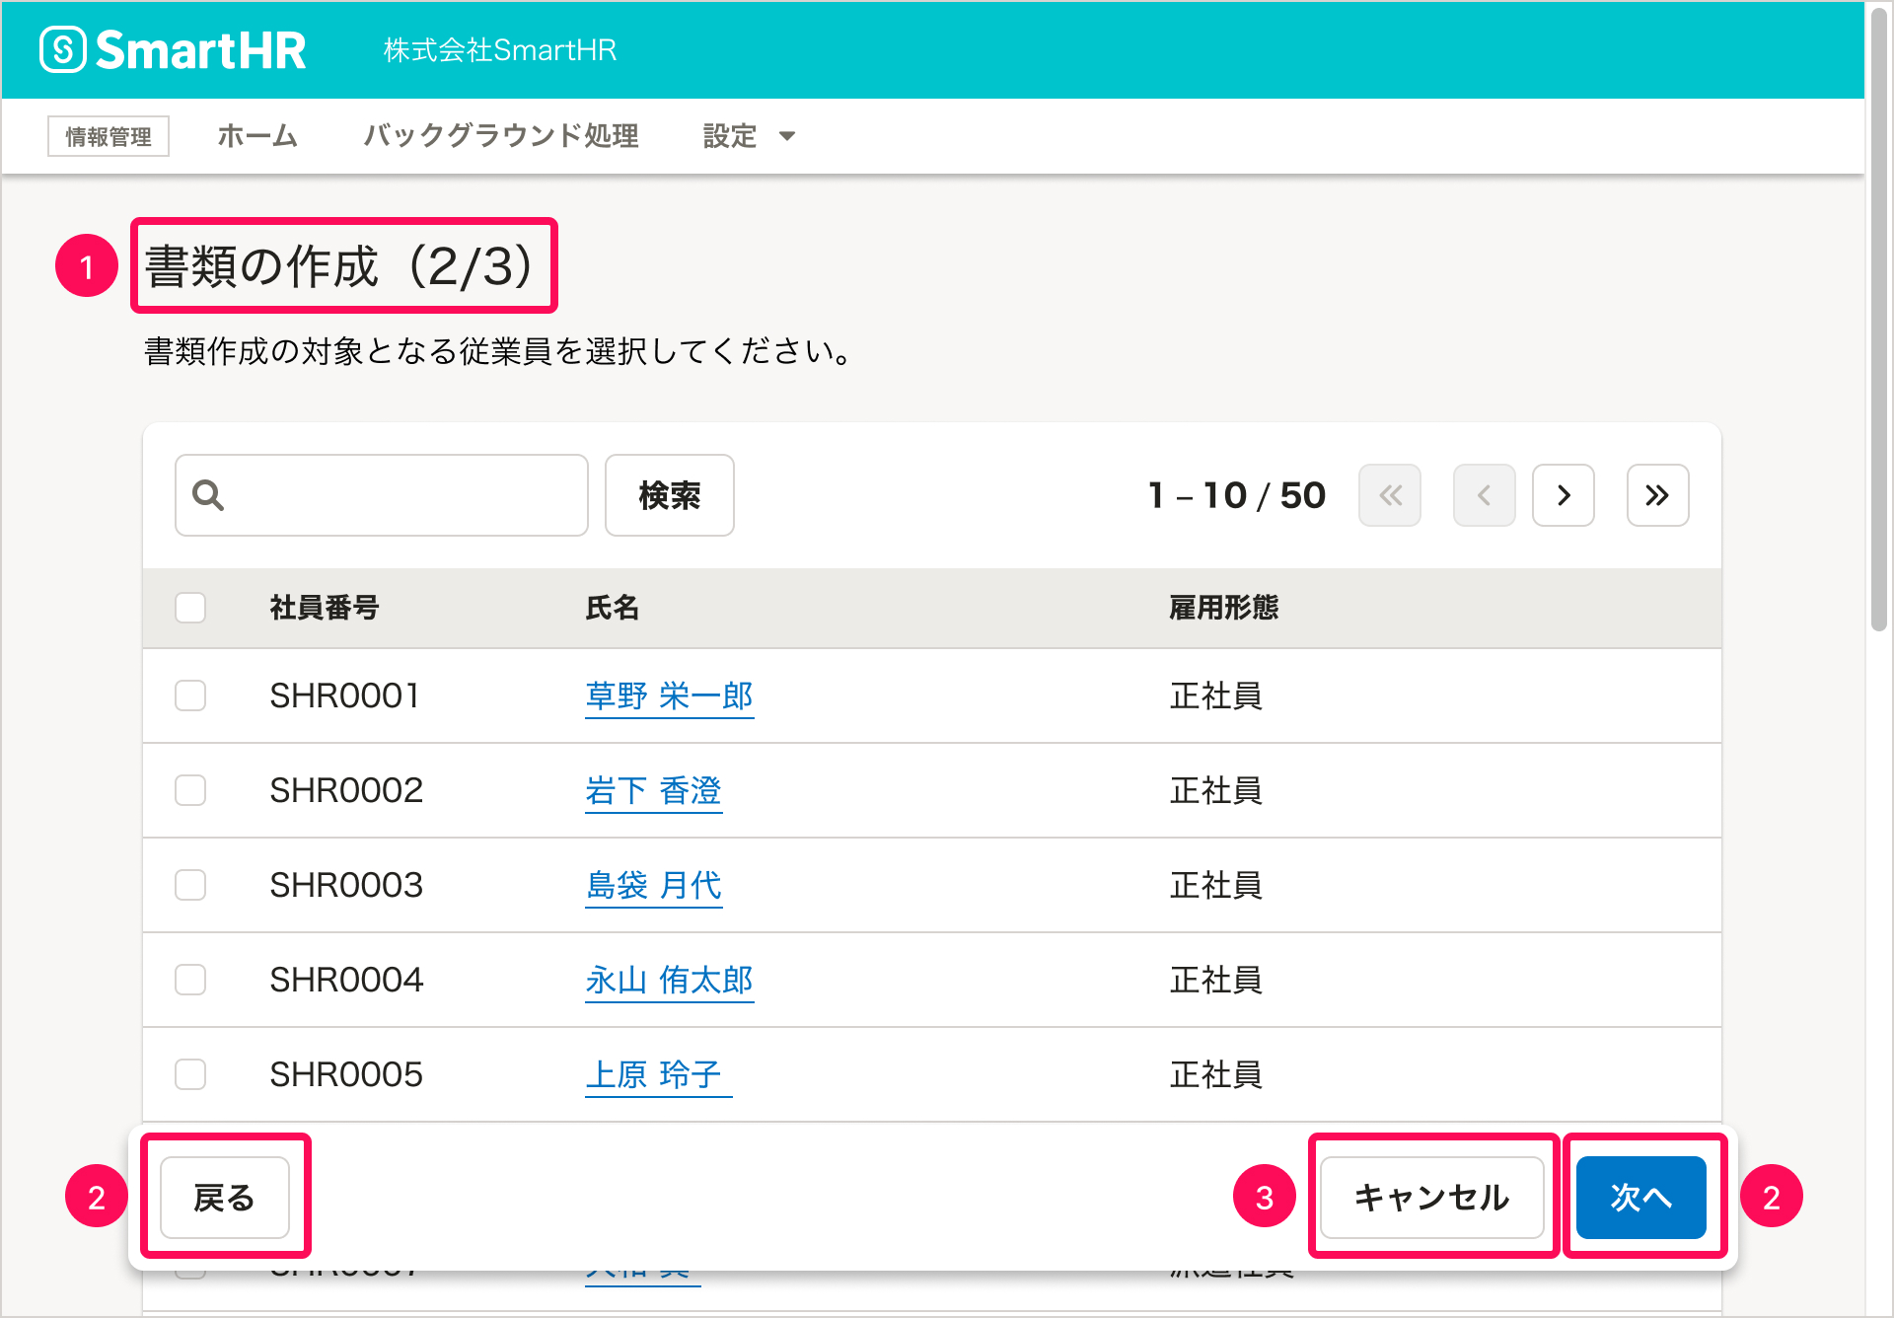Screen dimensions: 1894x1318
Task: Click the SmartHR logo icon
Action: pyautogui.click(x=64, y=49)
